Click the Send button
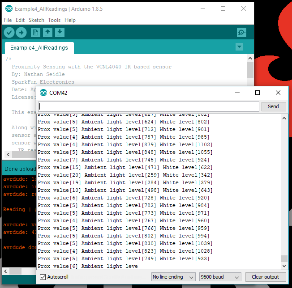The width and height of the screenshot is (292, 288). click(x=274, y=106)
